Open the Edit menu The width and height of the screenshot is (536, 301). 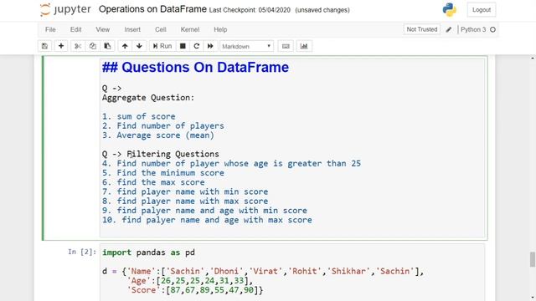[x=75, y=30]
